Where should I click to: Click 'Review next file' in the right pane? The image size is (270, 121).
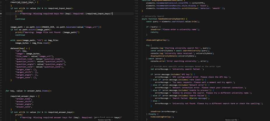231,120
